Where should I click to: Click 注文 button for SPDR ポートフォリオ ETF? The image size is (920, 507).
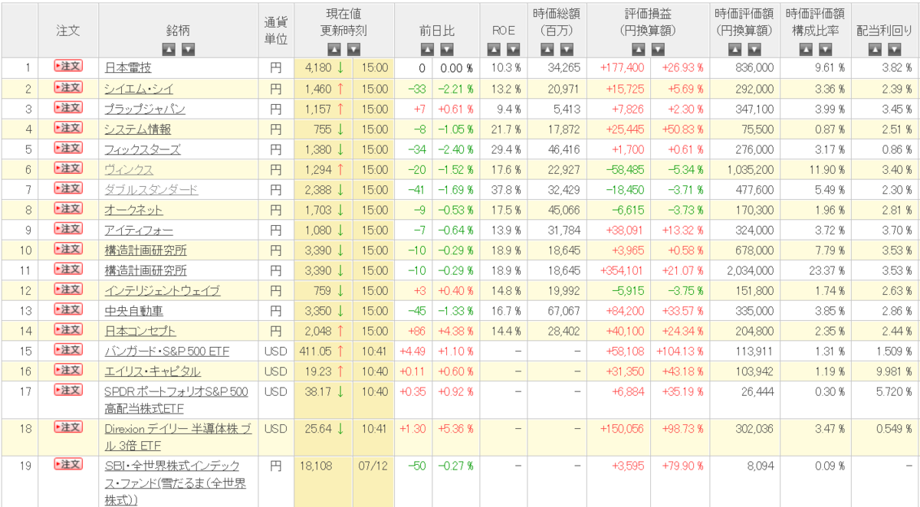[68, 391]
